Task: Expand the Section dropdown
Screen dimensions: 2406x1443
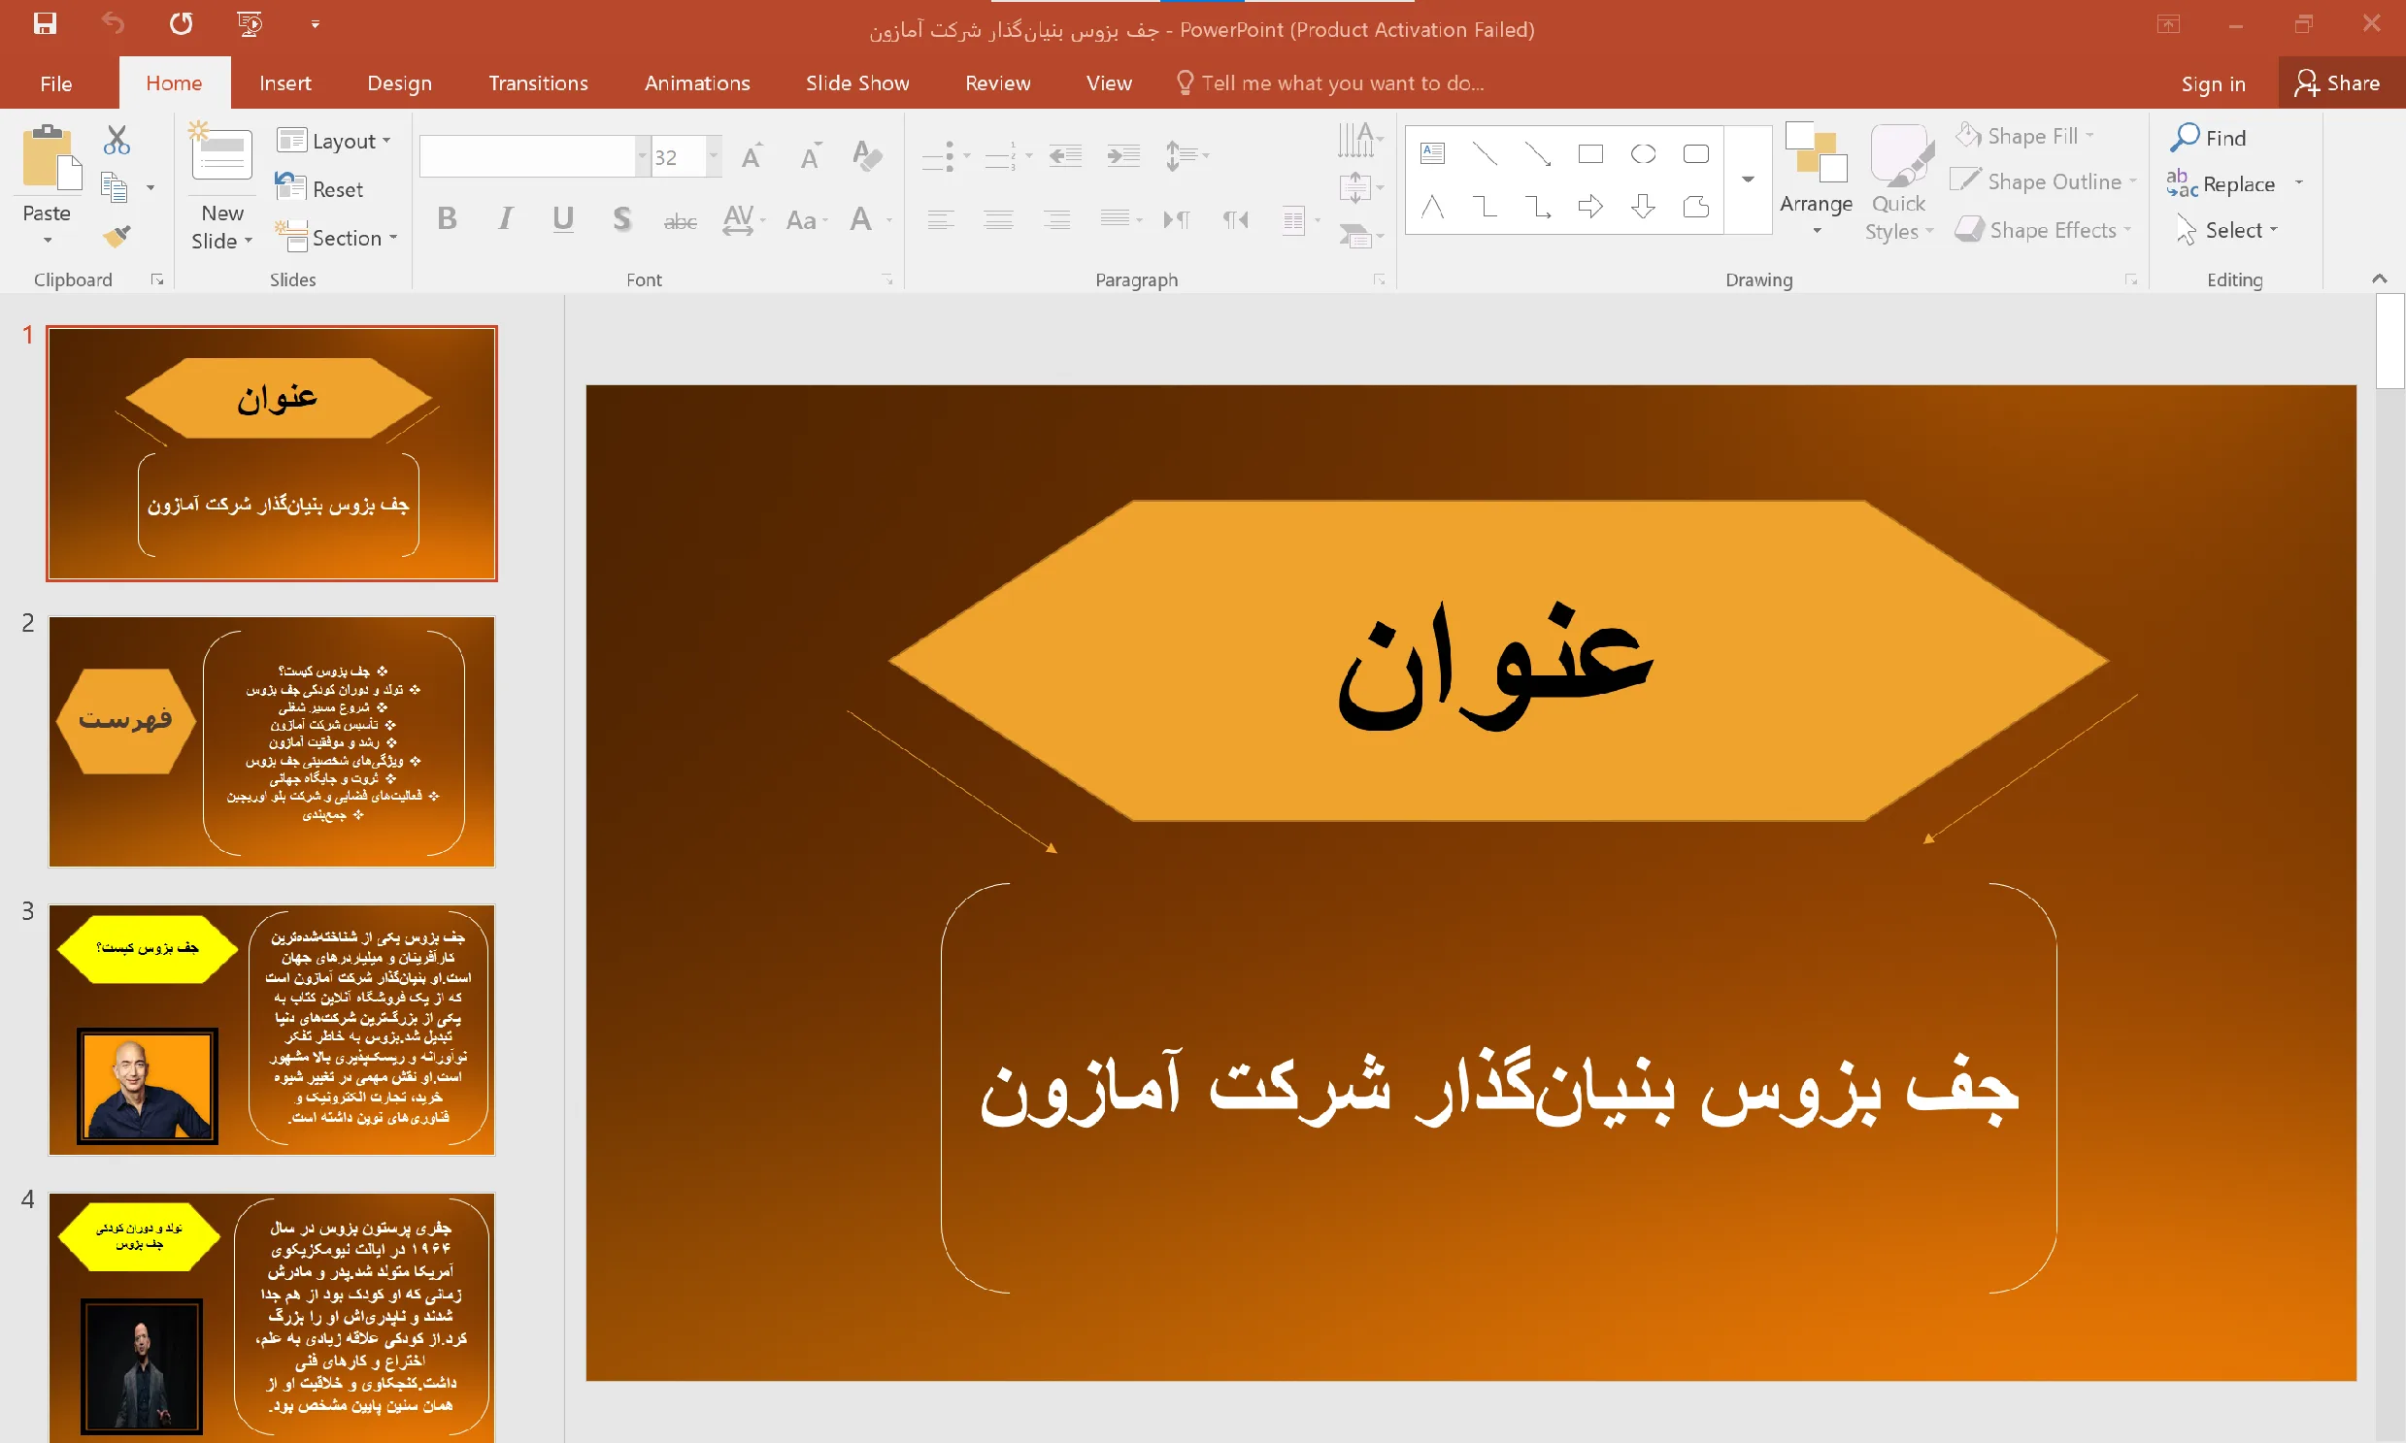Action: (337, 237)
